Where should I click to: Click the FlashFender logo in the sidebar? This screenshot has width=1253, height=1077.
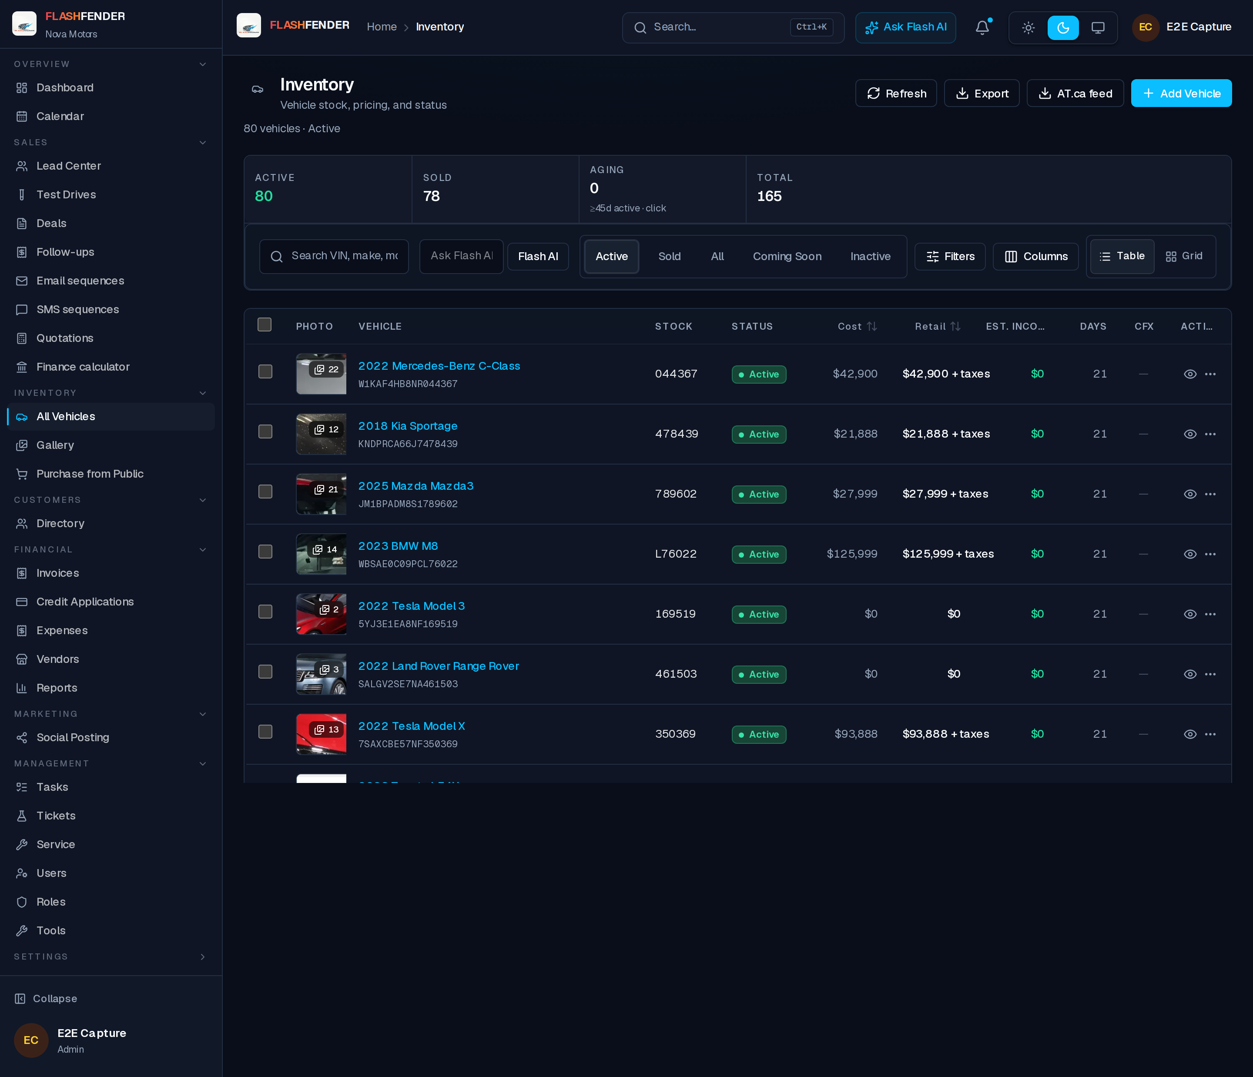click(24, 23)
